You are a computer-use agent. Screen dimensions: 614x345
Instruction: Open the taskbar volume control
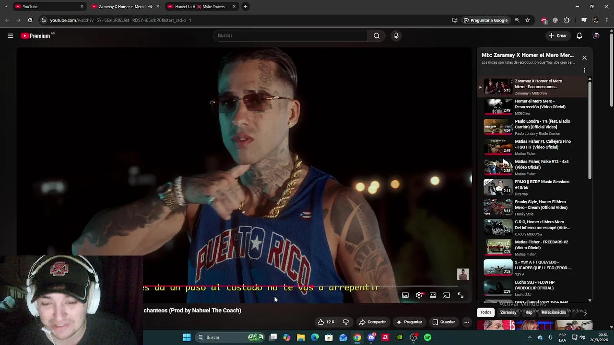582,337
